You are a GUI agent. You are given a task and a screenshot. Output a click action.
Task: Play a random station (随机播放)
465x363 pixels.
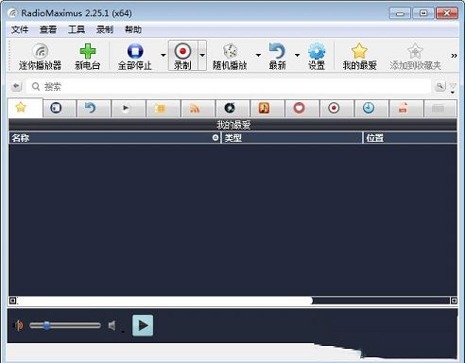coord(230,56)
